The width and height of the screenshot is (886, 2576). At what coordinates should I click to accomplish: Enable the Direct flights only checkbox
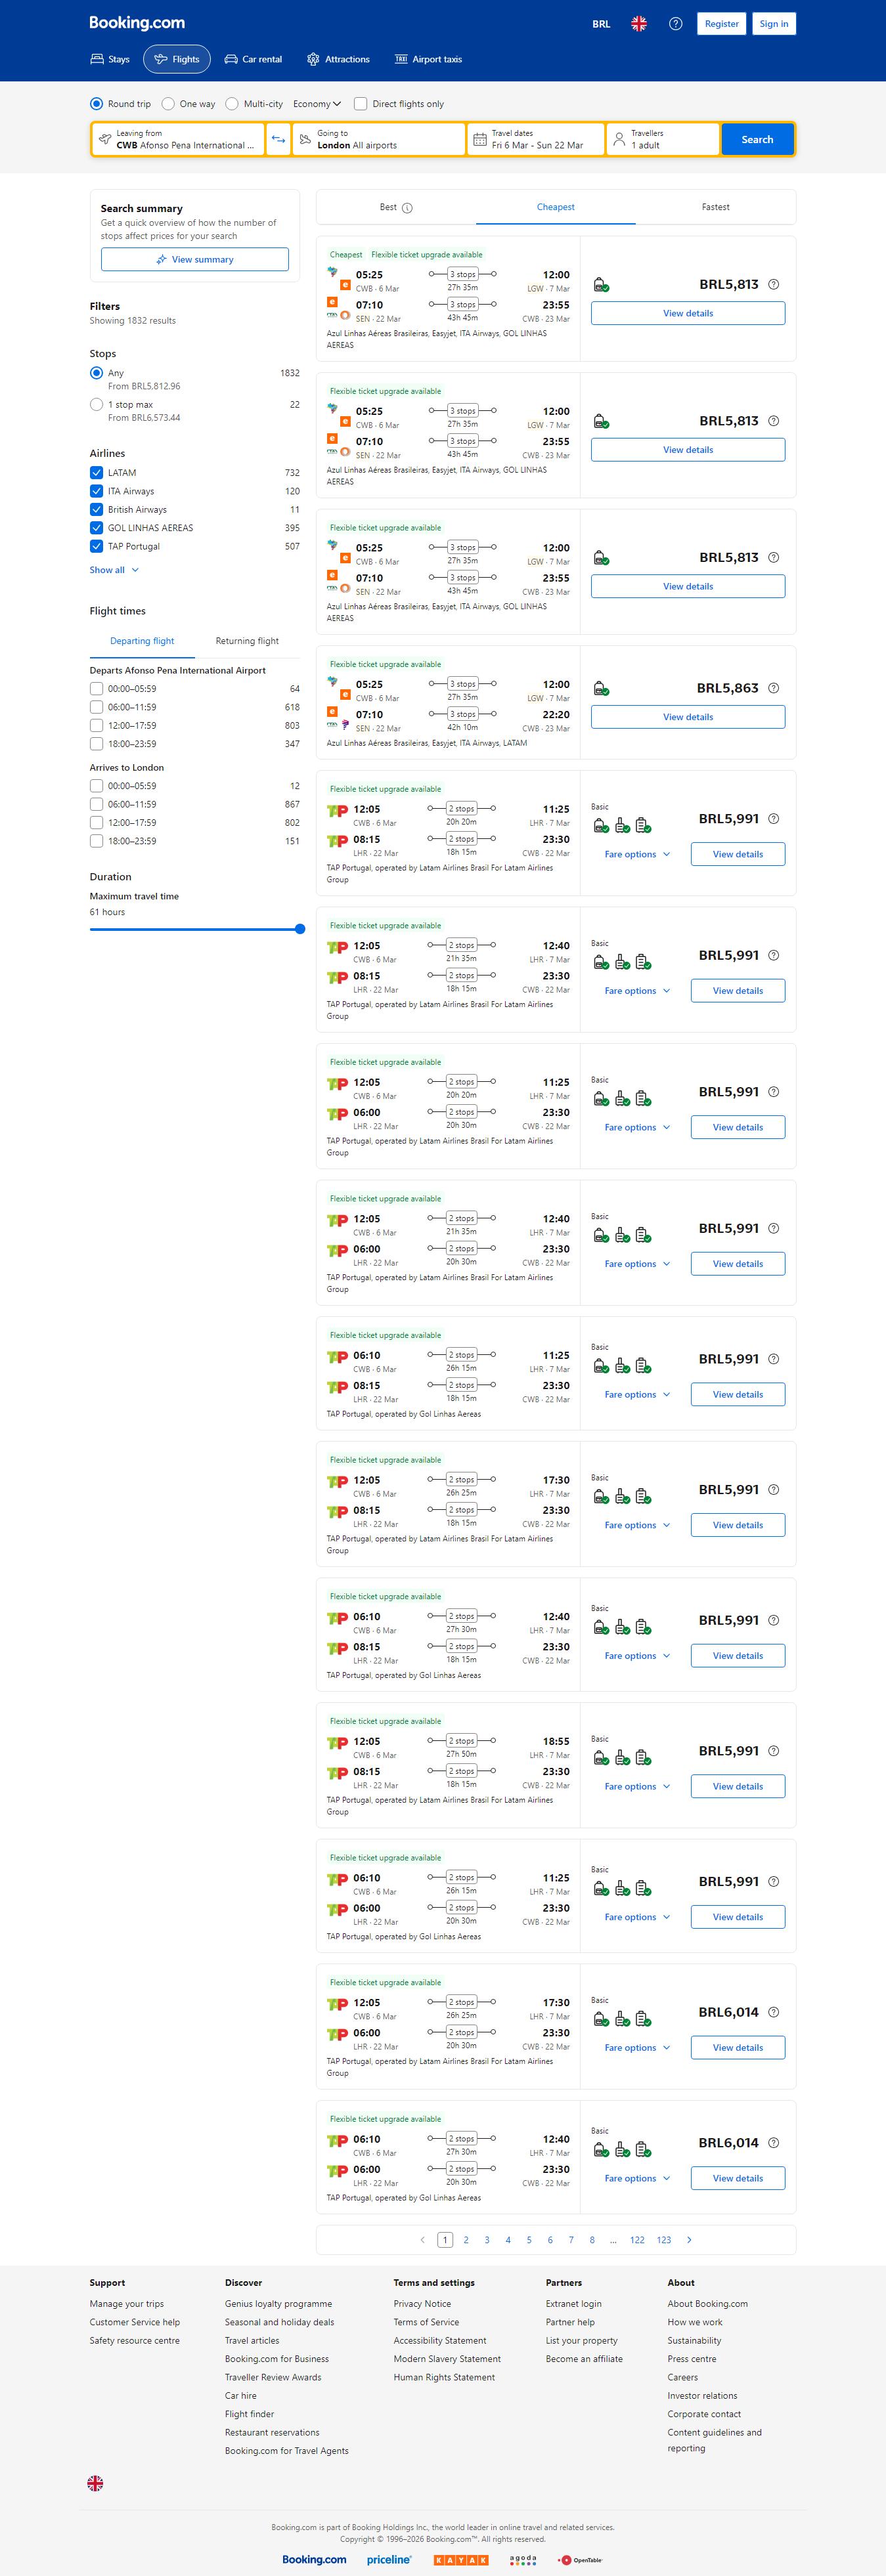pos(360,104)
